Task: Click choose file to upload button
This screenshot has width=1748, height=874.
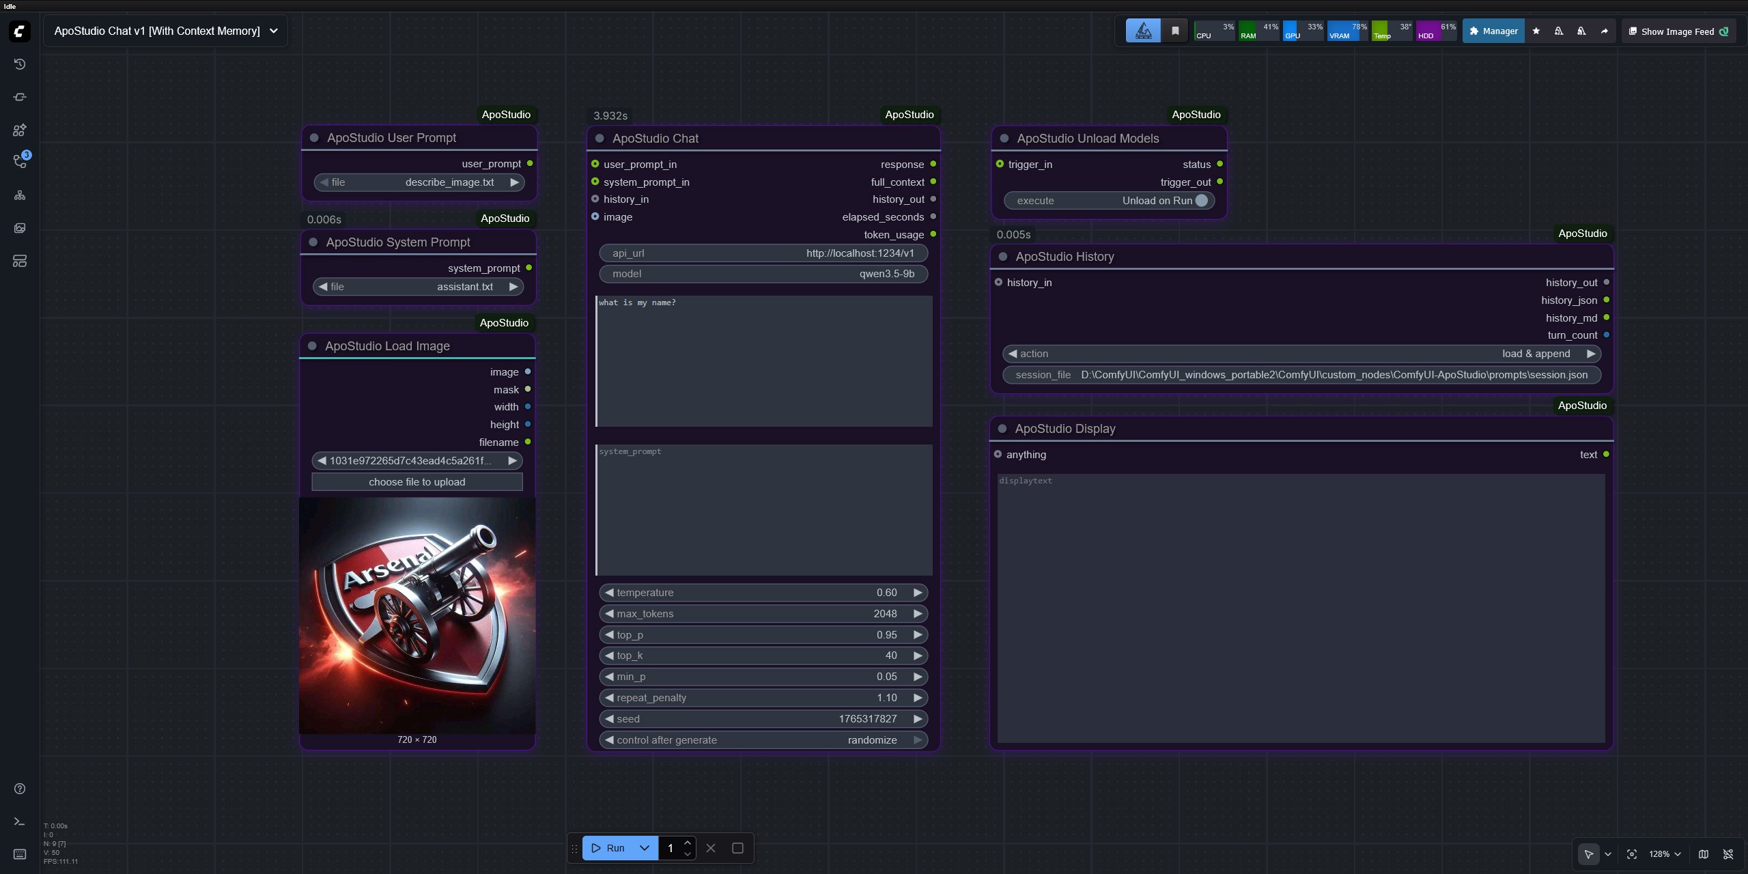Action: coord(417,482)
